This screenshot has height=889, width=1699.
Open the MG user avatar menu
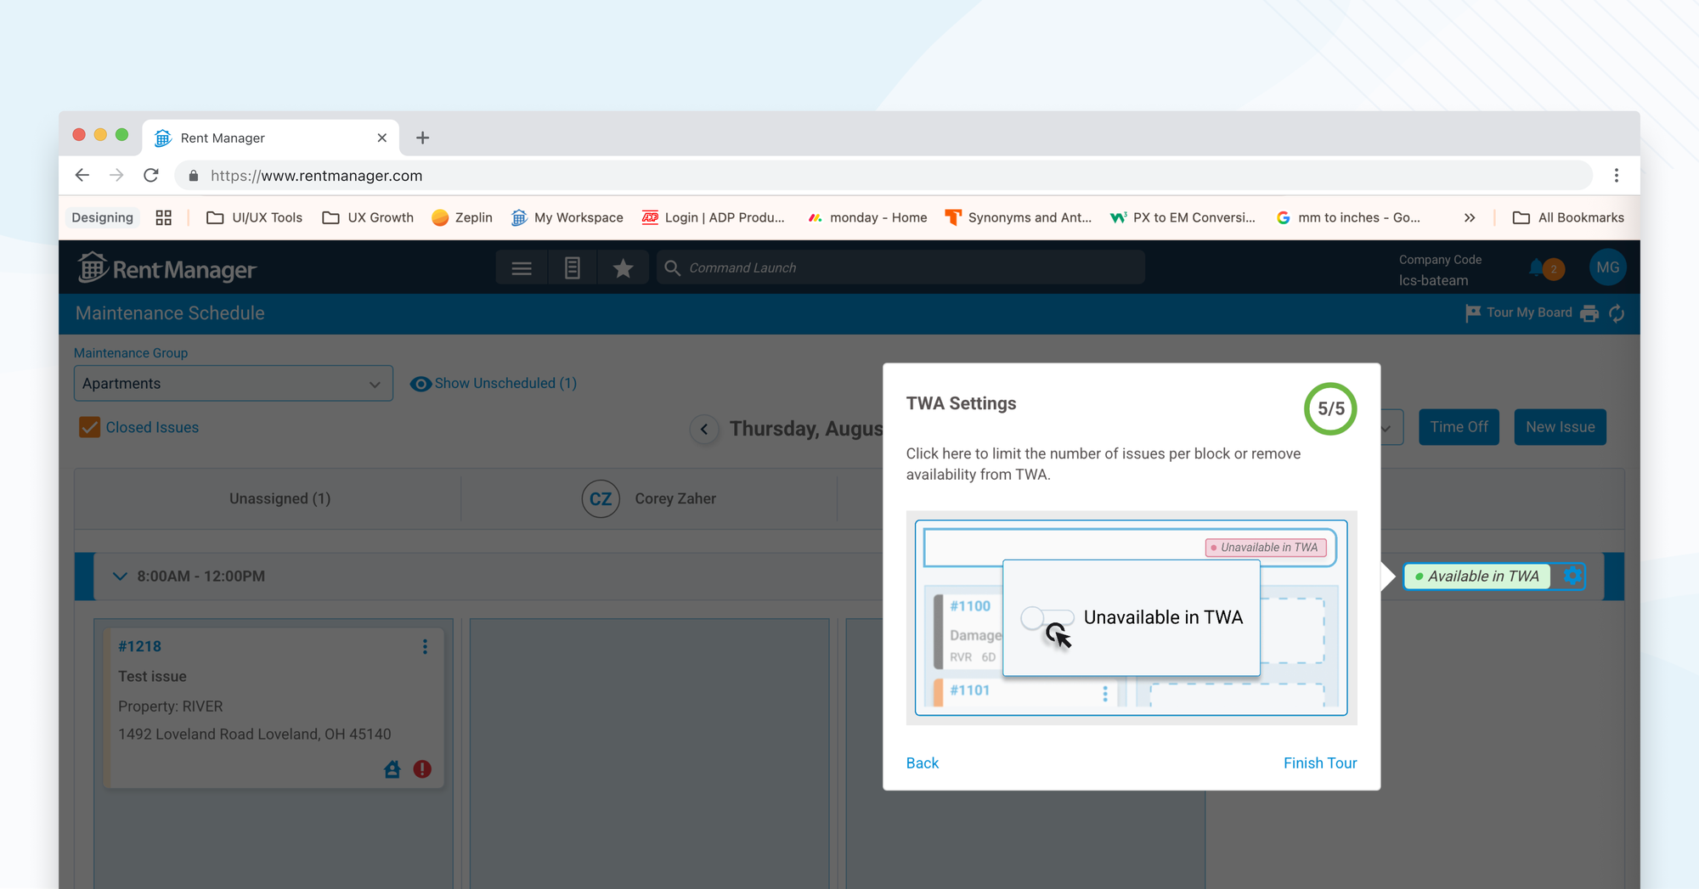click(1607, 268)
